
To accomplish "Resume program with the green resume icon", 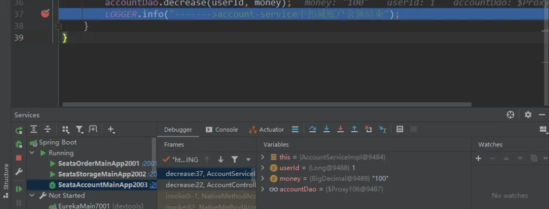I will [19, 189].
